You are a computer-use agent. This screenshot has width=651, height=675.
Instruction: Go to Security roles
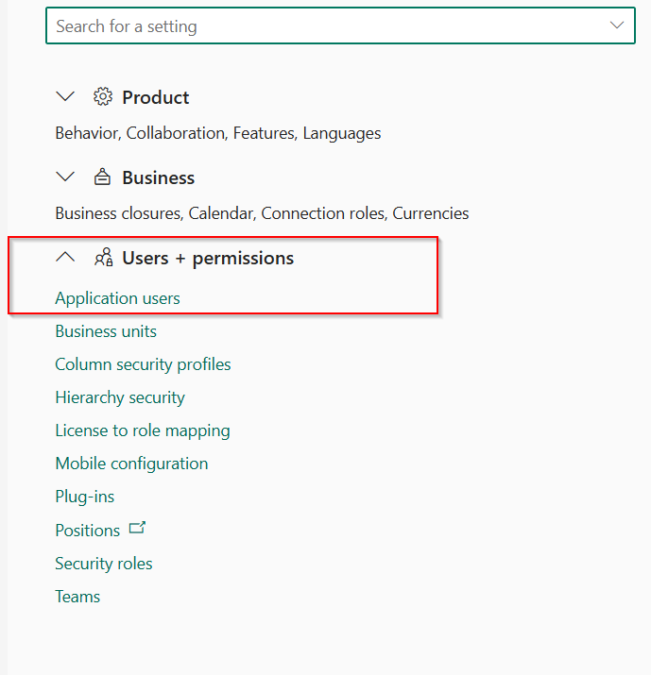pos(103,564)
